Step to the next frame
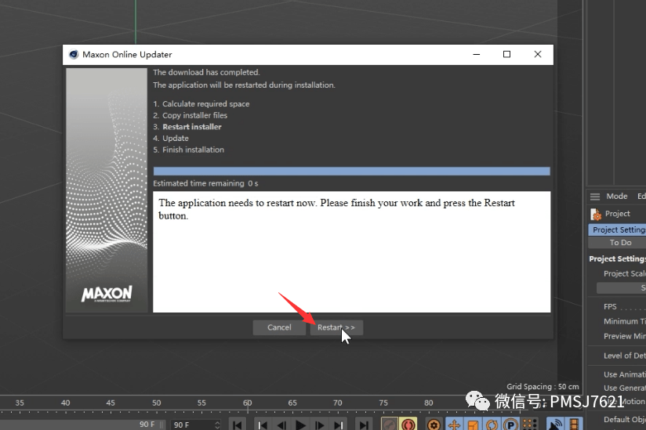Image resolution: width=646 pixels, height=430 pixels. tap(320, 425)
